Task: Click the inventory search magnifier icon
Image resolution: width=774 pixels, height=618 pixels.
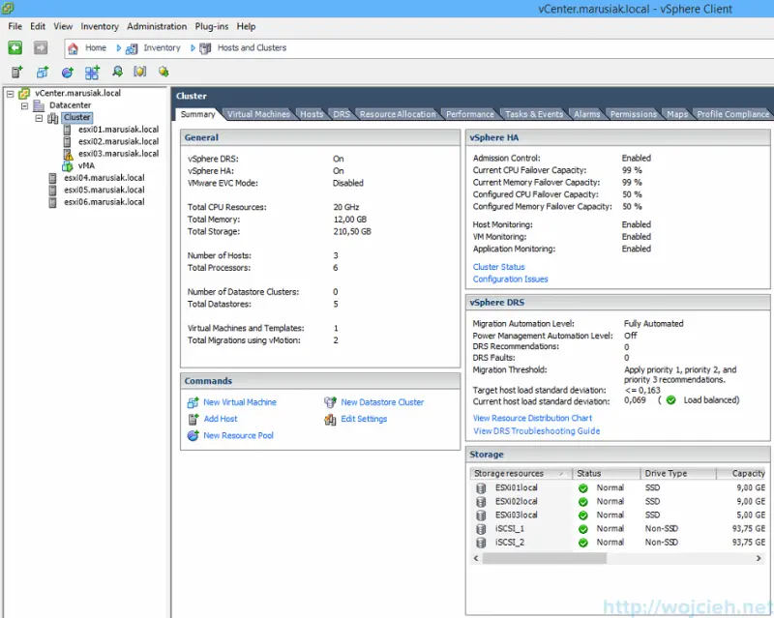Action: (x=118, y=71)
